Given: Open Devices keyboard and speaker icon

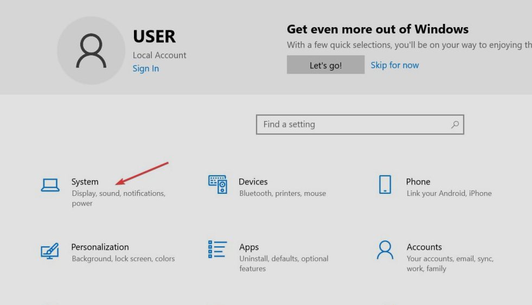Looking at the screenshot, I should 217,185.
